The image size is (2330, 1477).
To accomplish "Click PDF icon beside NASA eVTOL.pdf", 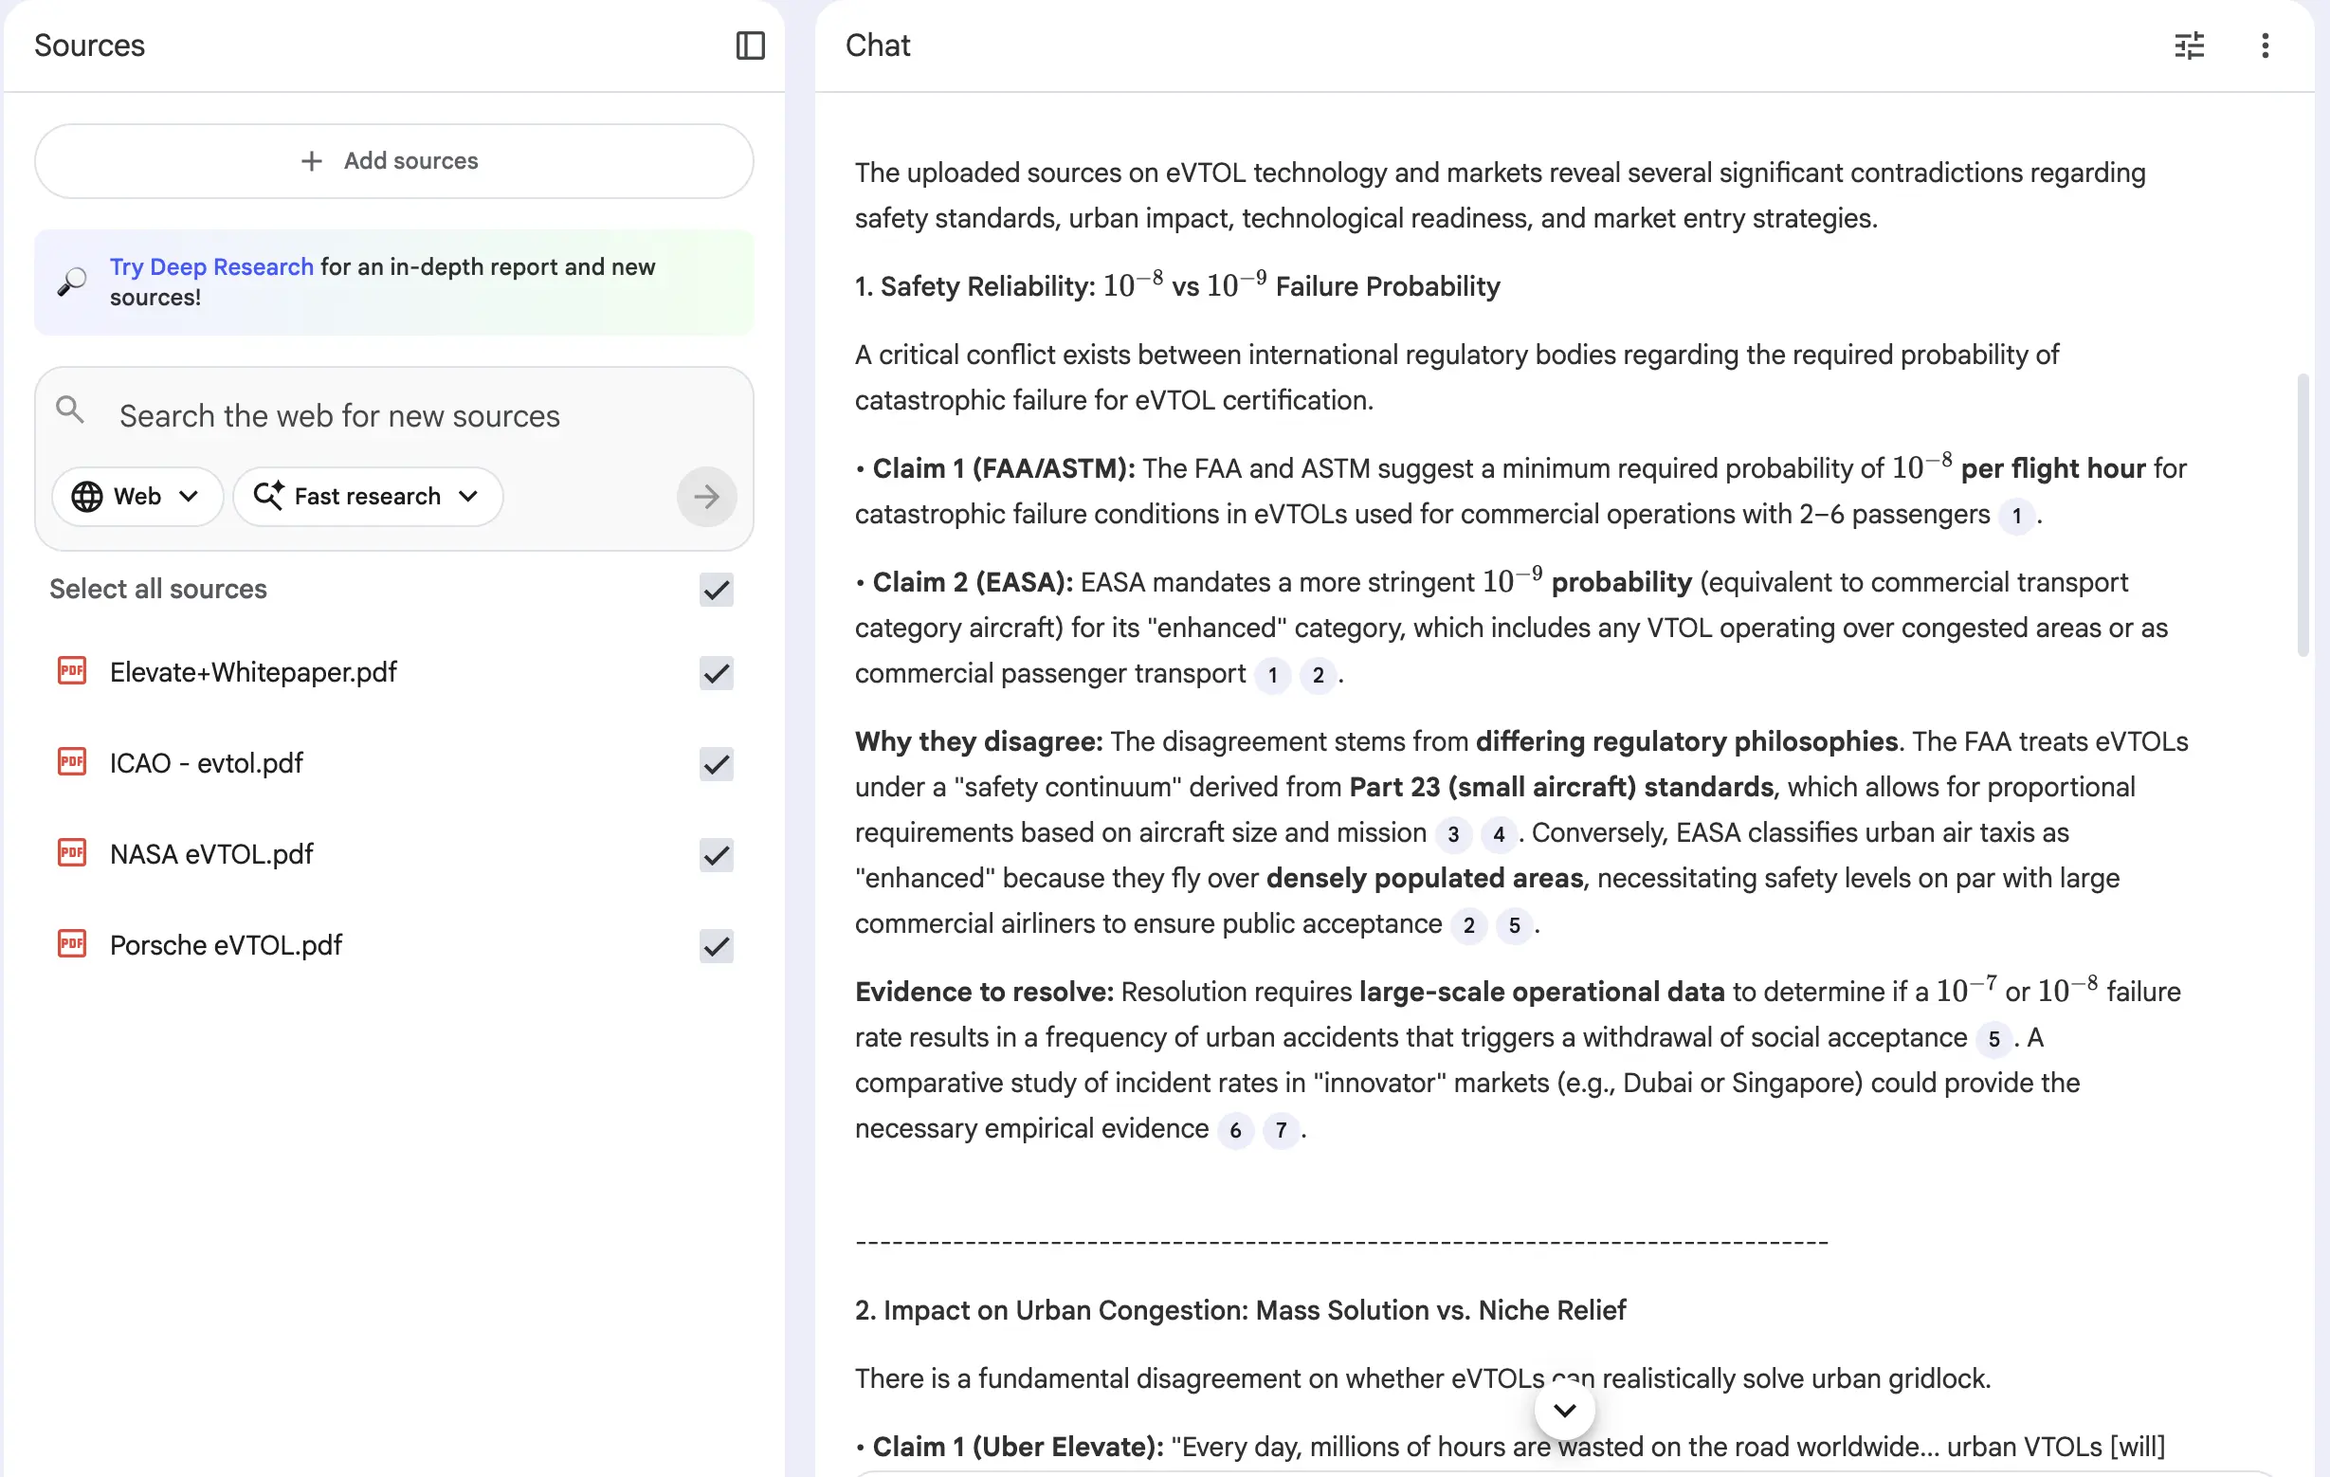I will (72, 852).
